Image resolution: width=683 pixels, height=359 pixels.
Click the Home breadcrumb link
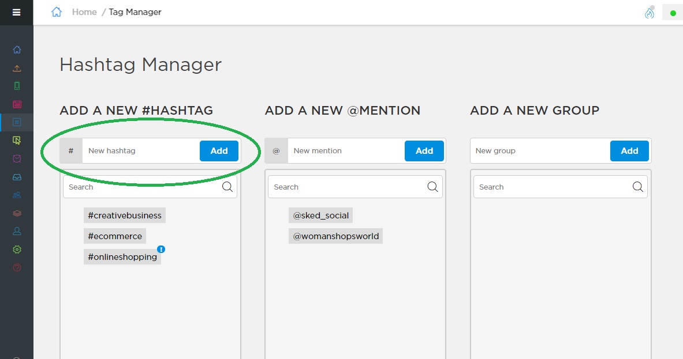[84, 12]
